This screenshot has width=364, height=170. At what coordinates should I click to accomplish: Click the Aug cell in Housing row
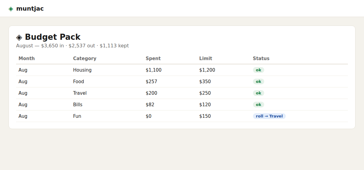pos(23,70)
